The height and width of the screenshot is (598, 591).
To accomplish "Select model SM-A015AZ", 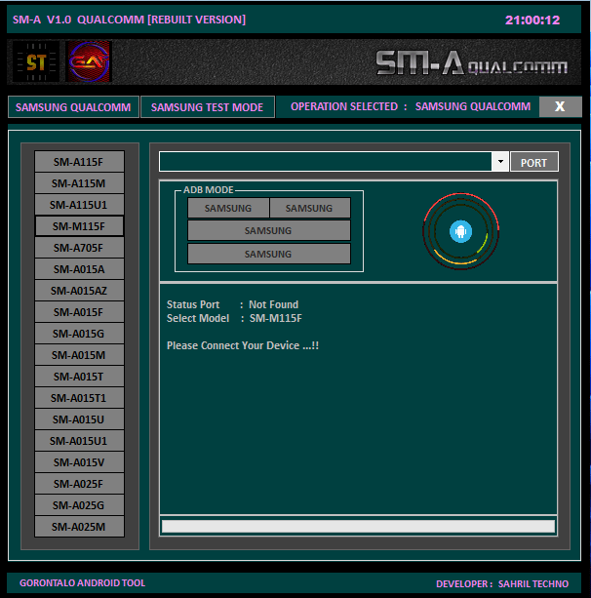I will point(79,291).
